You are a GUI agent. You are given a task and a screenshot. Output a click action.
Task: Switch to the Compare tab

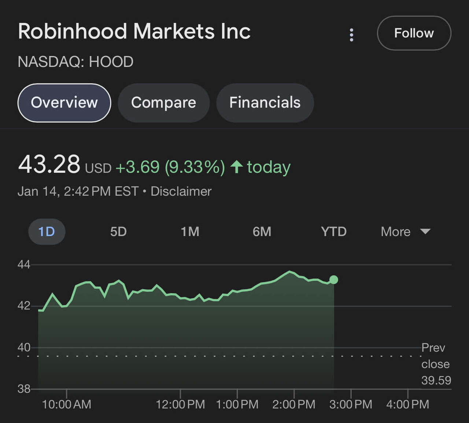163,103
